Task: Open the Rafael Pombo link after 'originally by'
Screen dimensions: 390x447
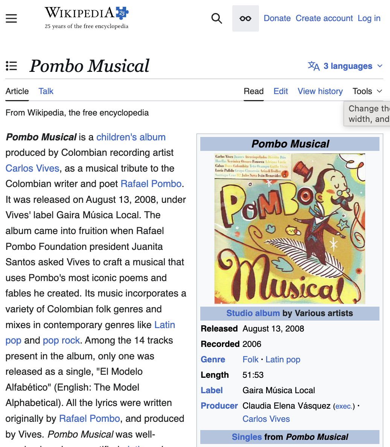Action: (x=89, y=418)
